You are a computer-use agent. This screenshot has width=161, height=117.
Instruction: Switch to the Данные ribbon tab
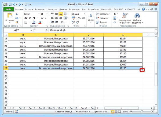(63, 9)
